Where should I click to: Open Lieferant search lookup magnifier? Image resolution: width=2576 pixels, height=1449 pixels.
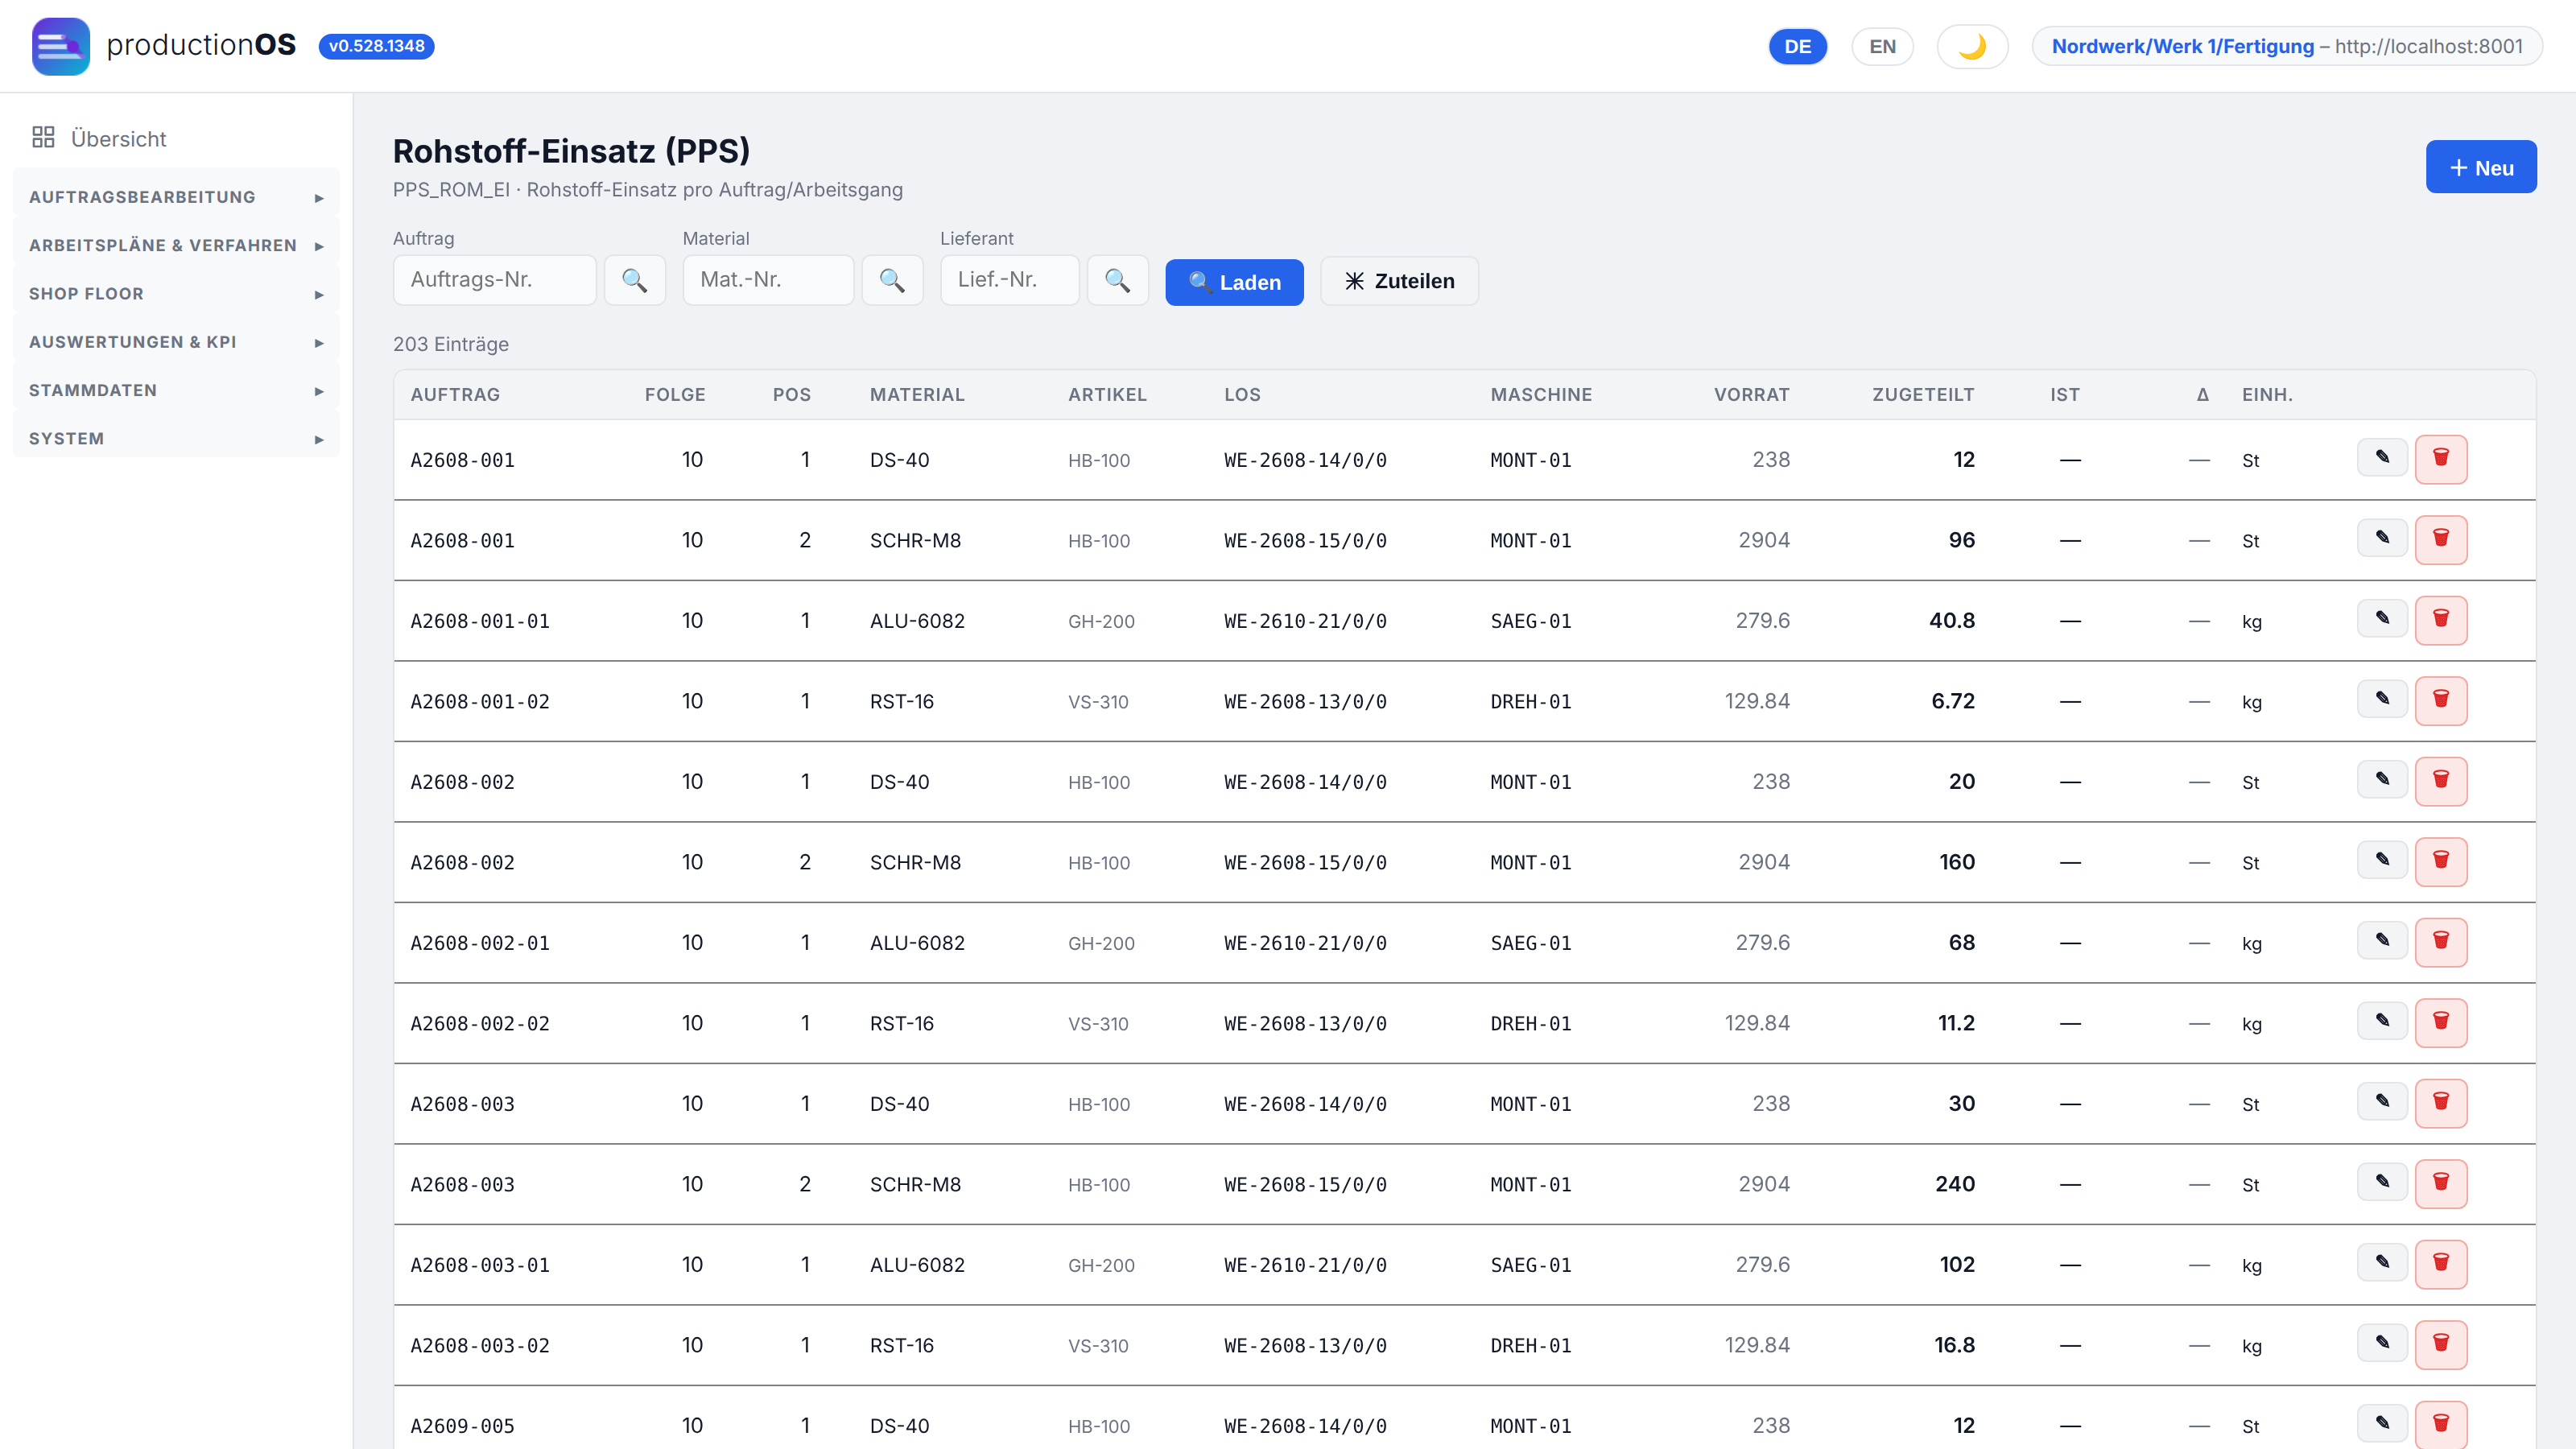pyautogui.click(x=1117, y=280)
